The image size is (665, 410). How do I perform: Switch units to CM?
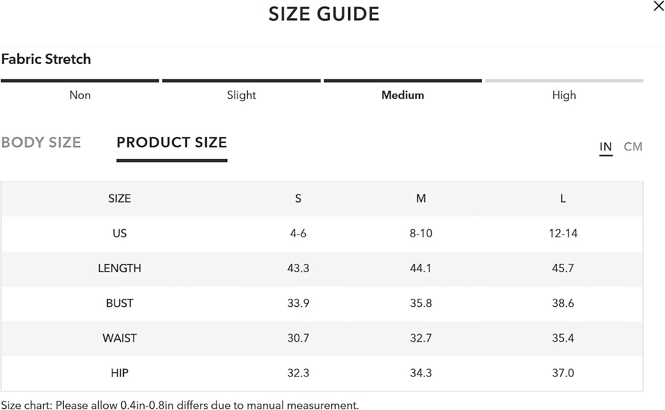(633, 147)
